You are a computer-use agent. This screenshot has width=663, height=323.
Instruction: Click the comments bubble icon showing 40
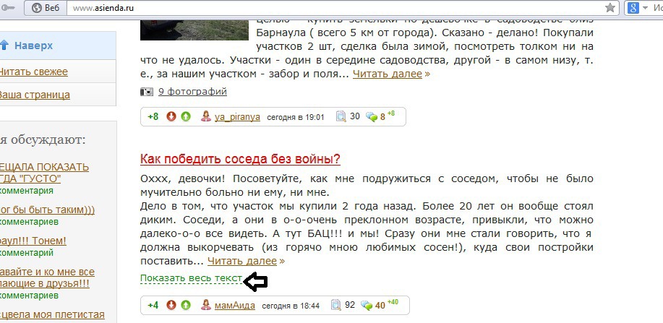pos(371,305)
